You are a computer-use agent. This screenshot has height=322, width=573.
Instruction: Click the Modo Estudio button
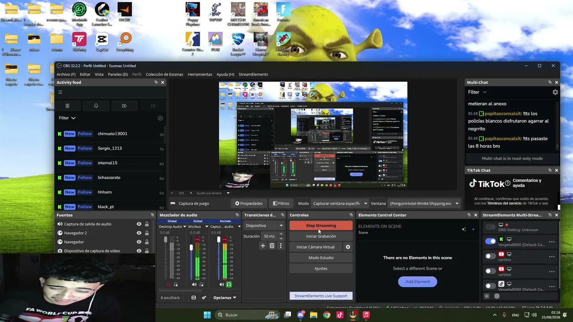click(x=321, y=258)
